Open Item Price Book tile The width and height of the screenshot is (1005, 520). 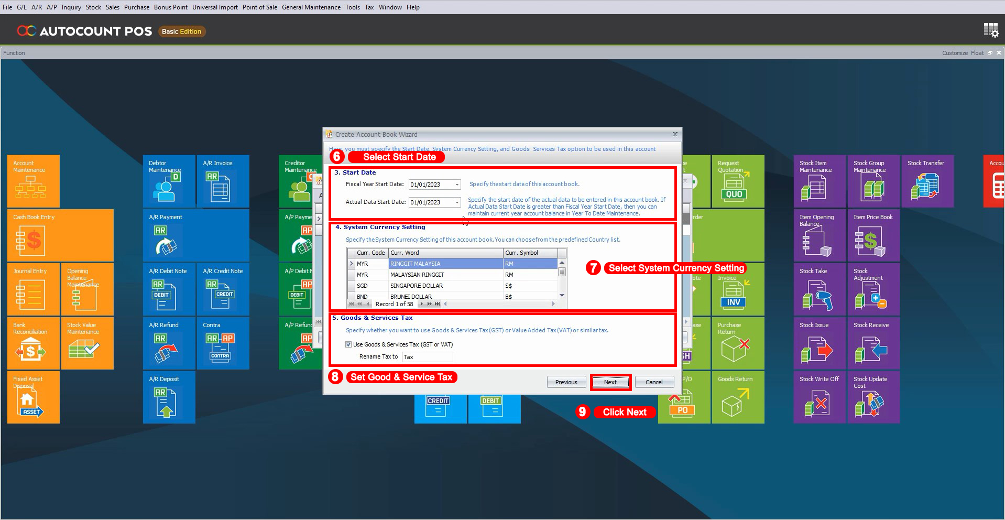click(874, 235)
